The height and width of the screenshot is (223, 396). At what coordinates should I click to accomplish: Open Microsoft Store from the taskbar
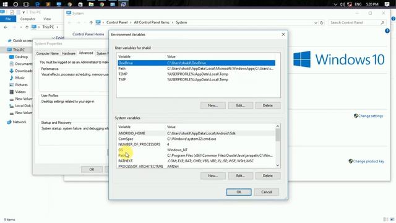80,4
